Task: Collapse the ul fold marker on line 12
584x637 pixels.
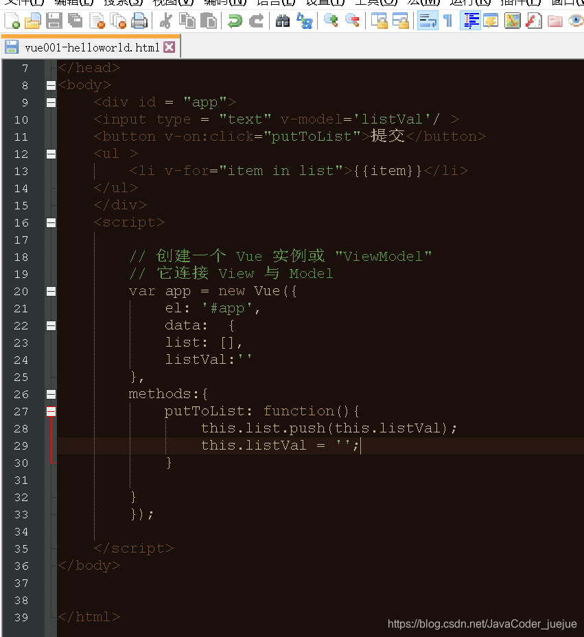Action: [x=51, y=154]
